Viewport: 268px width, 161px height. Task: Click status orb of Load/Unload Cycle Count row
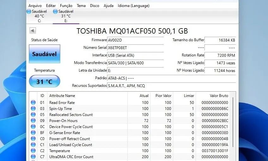pyautogui.click(x=33, y=145)
